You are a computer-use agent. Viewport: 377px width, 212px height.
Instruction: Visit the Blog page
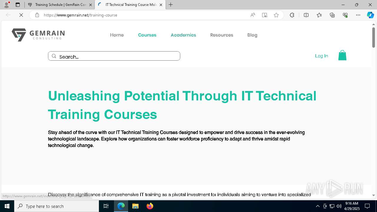click(252, 35)
